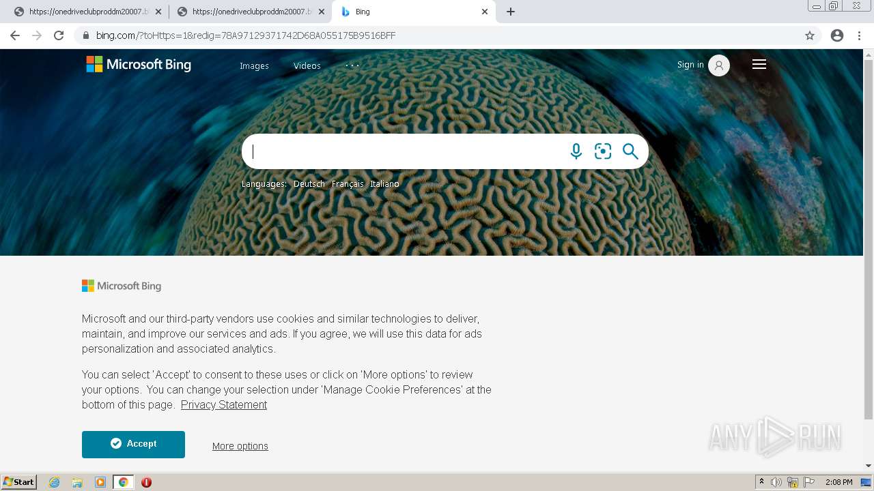Viewport: 874px width, 491px height.
Task: Accept the cookies
Action: (x=133, y=444)
